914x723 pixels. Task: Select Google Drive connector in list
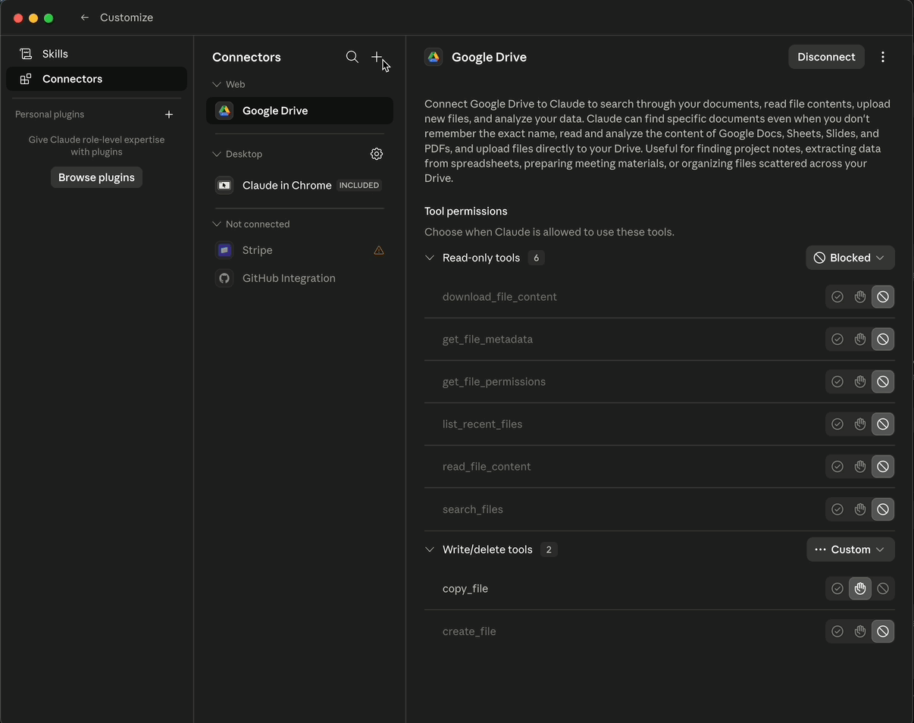299,111
